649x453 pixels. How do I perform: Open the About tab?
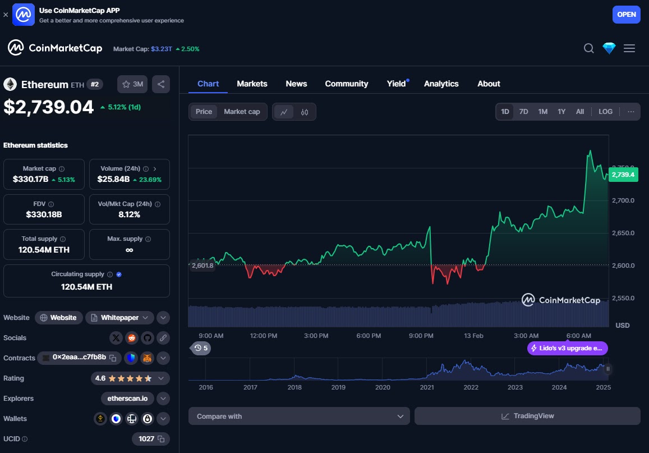[x=489, y=84]
